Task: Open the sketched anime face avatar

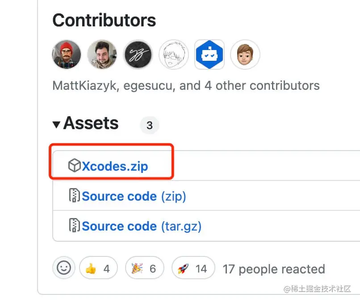Action: tap(174, 55)
